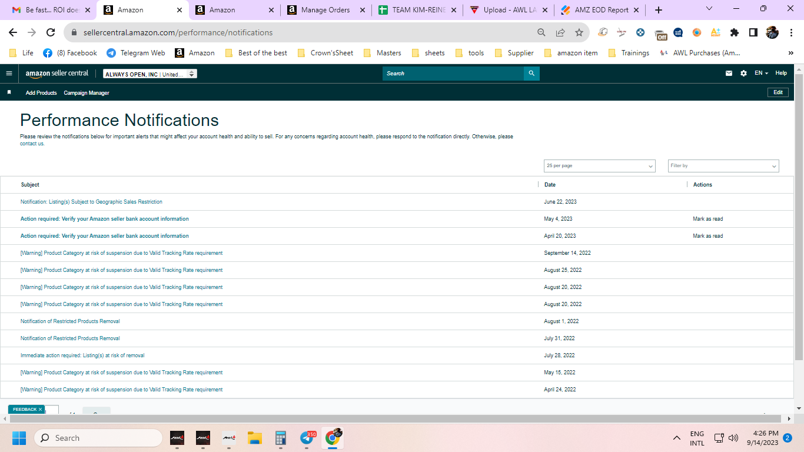804x452 pixels.
Task: Switch to the 'Upload - AWL' tab
Action: tap(509, 10)
